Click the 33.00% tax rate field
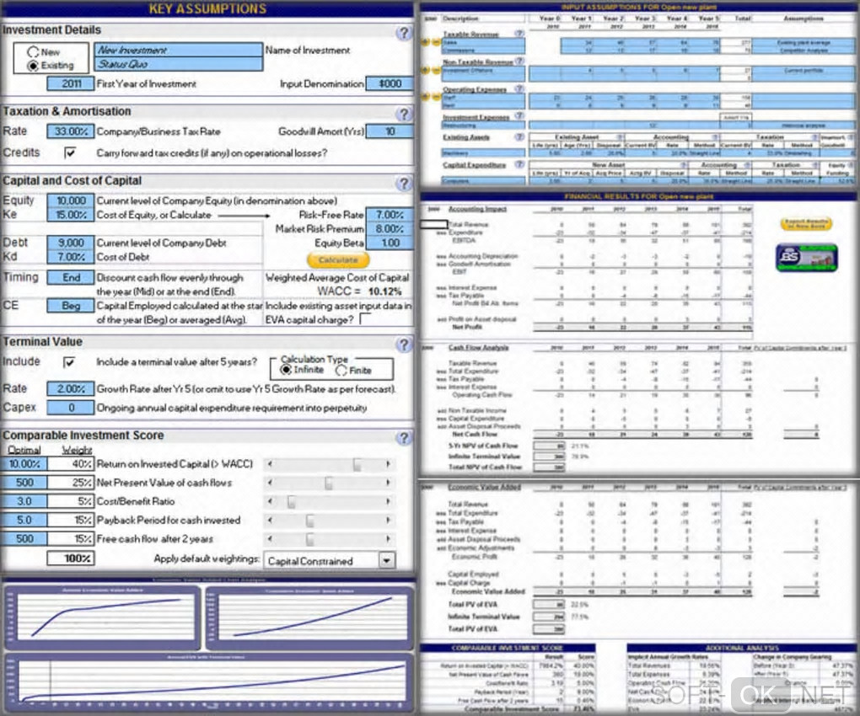Screen dimensions: 860x716 pos(71,131)
